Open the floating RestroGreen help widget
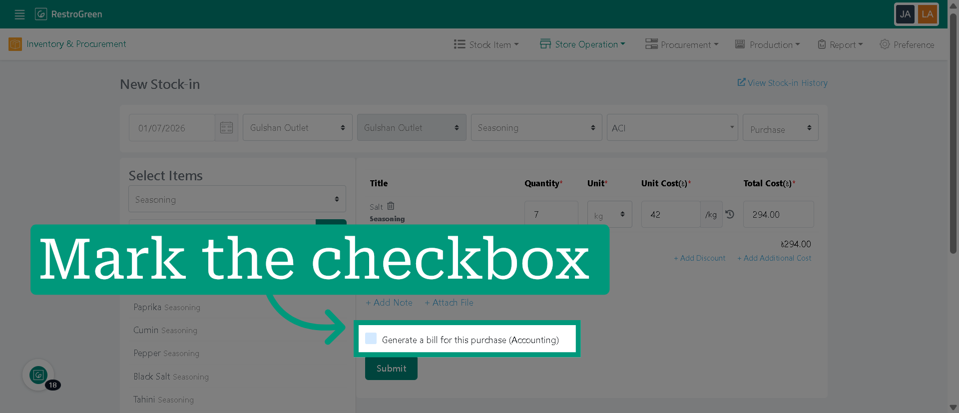This screenshot has width=959, height=413. pos(38,375)
